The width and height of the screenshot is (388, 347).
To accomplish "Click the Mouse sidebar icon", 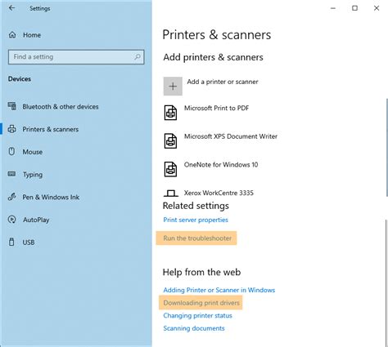I will (x=11, y=152).
